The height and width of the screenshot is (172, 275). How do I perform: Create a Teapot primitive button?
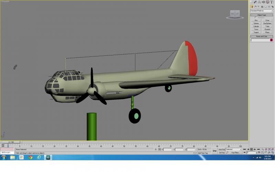(256, 32)
